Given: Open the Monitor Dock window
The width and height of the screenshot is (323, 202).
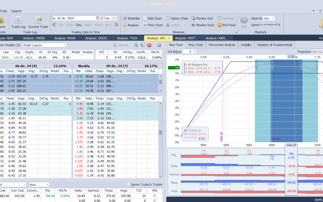Looking at the screenshot, I should (203, 25).
